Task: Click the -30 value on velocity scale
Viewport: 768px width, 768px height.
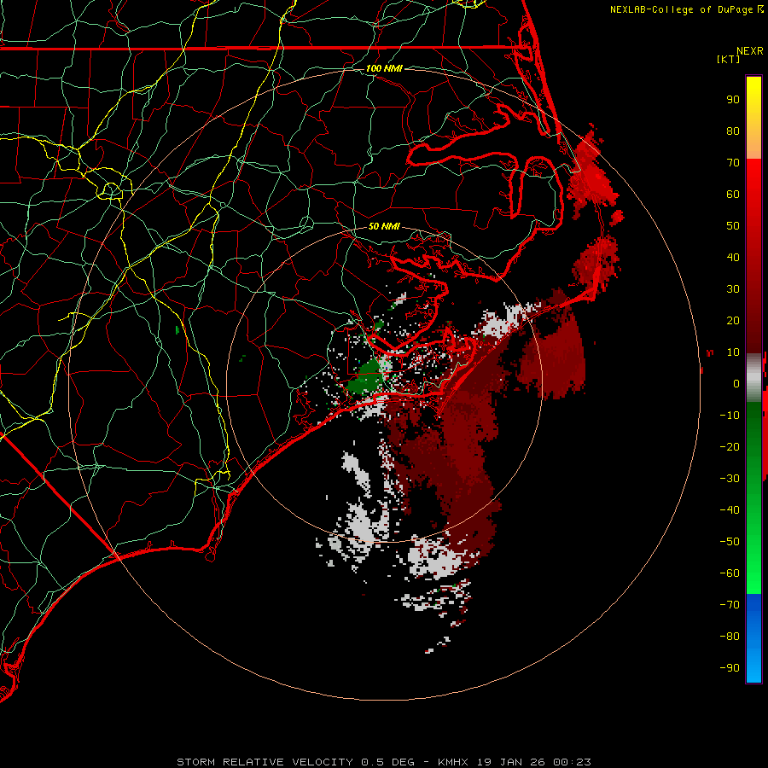Action: click(730, 479)
